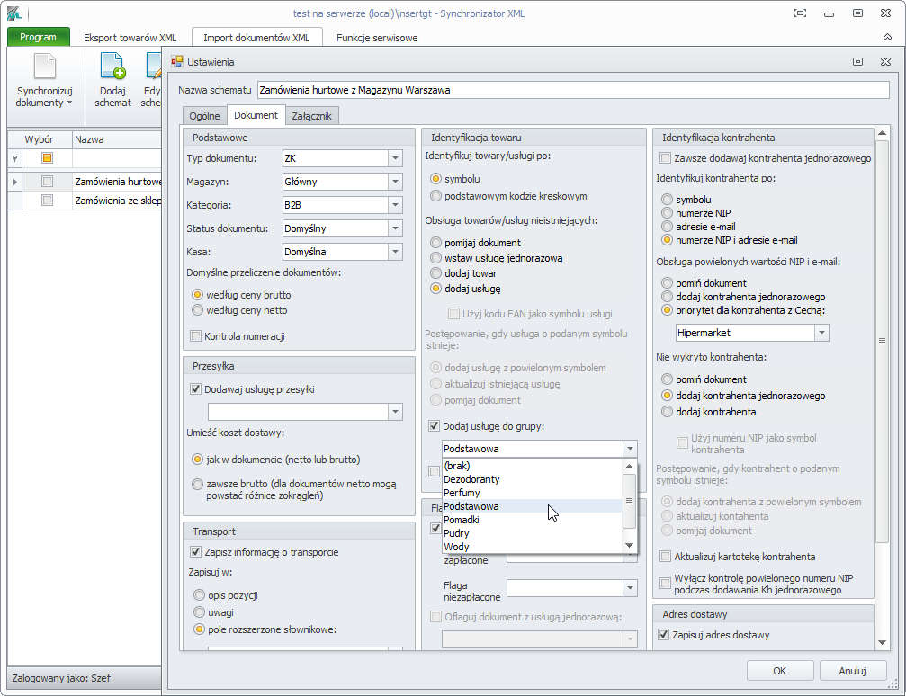Choose Pomadki in the dropdown list

click(x=532, y=520)
